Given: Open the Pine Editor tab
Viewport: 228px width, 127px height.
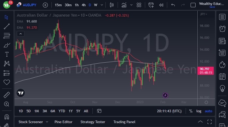Looking at the screenshot, I should (x=63, y=122).
